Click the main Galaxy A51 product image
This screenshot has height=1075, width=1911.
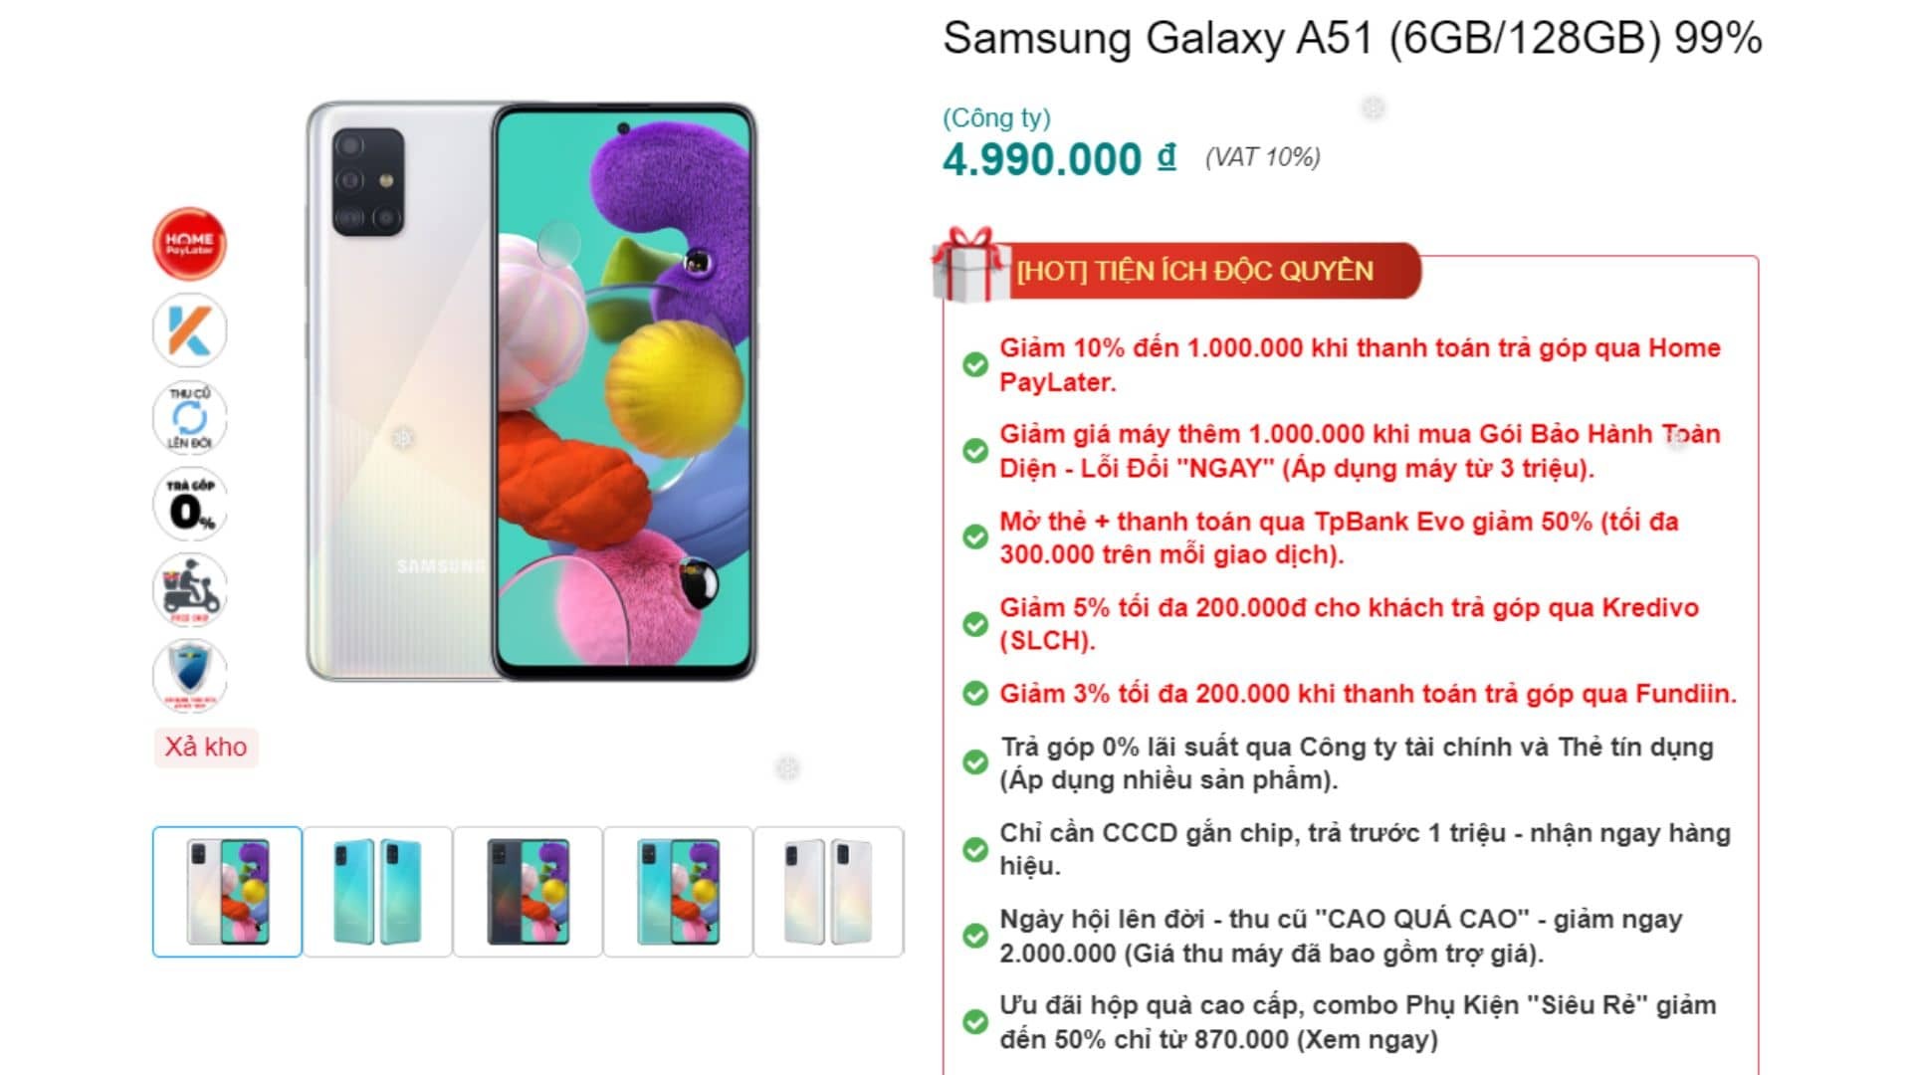tap(531, 392)
